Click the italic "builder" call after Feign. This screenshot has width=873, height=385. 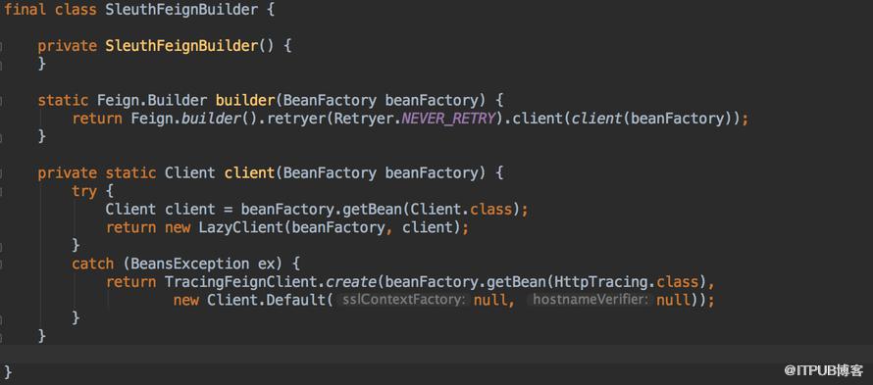point(211,119)
